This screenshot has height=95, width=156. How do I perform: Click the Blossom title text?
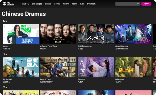point(81,79)
